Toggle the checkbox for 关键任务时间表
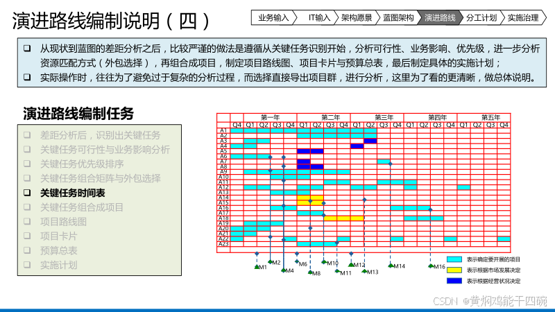This screenshot has width=555, height=312. pyautogui.click(x=27, y=193)
